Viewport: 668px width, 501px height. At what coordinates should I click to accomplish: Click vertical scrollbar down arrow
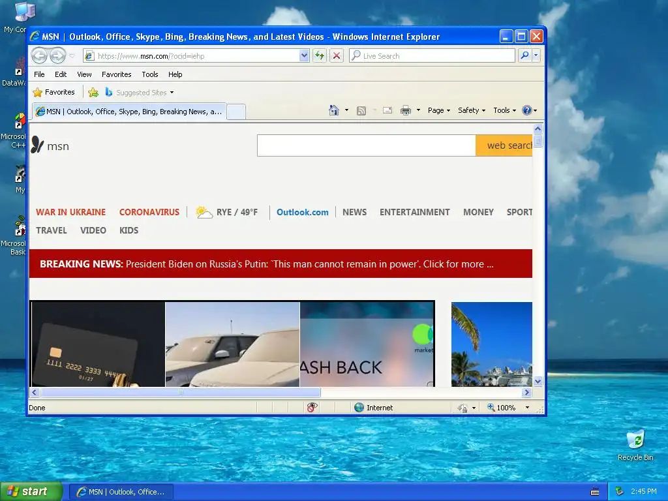538,381
